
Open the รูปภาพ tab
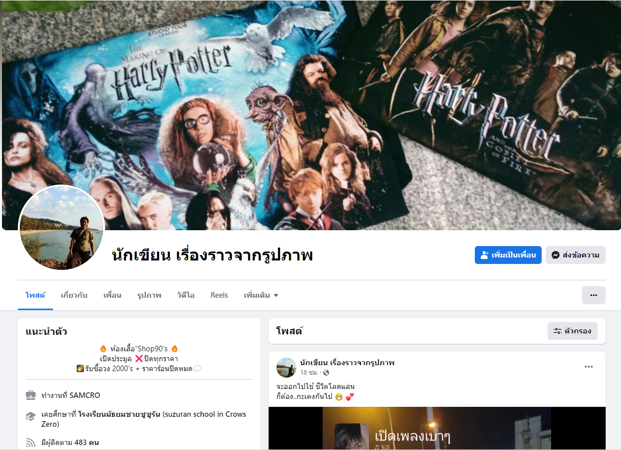click(x=149, y=295)
